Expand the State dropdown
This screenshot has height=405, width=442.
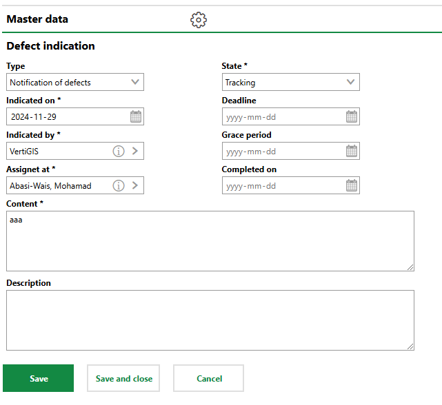[x=351, y=83]
